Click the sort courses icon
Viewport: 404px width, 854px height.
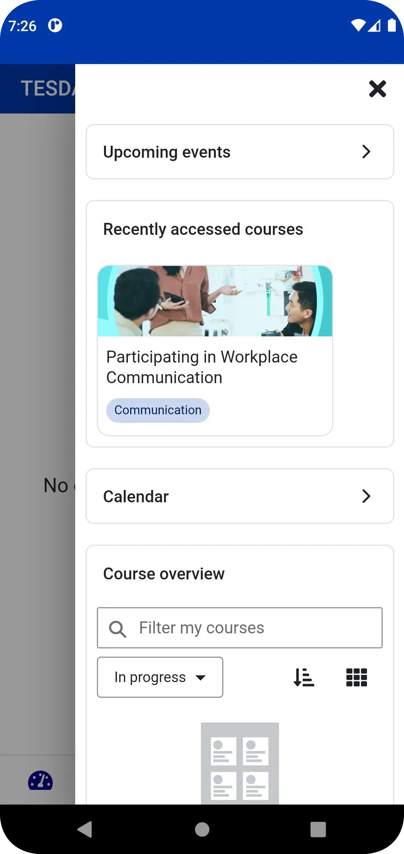(304, 677)
